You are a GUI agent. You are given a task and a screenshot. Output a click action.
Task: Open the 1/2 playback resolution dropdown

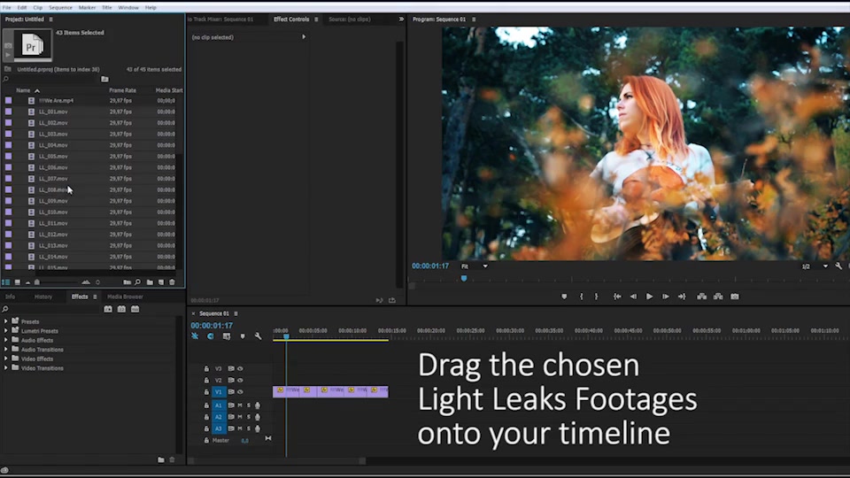point(815,266)
